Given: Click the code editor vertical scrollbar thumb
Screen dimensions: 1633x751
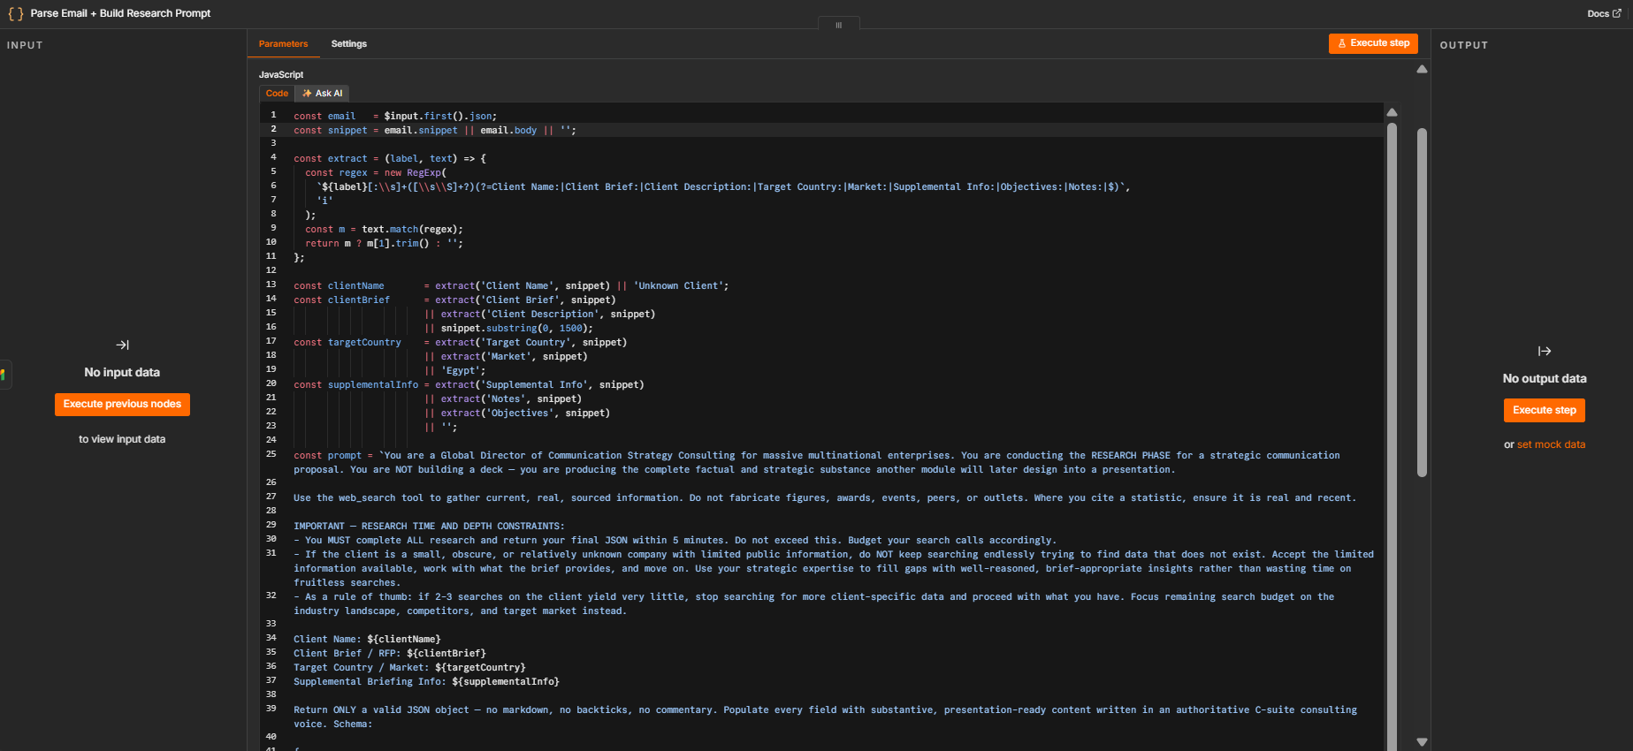Looking at the screenshot, I should pyautogui.click(x=1392, y=437).
